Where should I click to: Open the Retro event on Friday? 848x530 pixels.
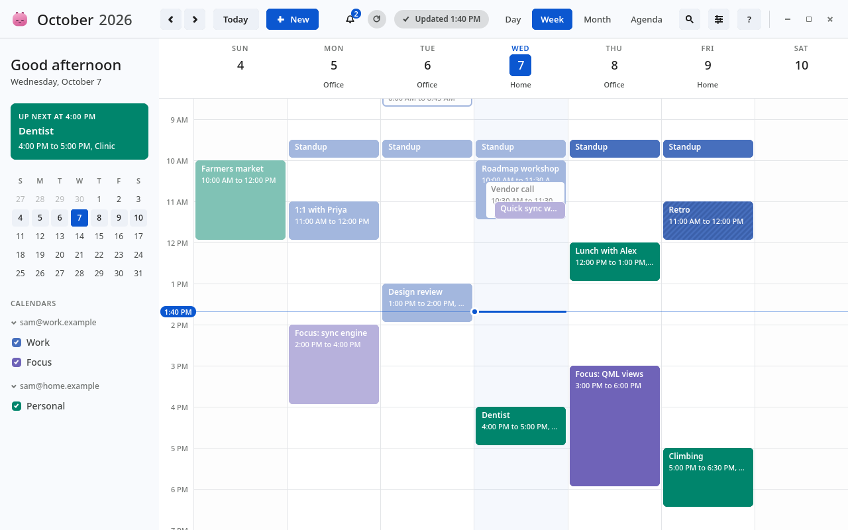708,221
